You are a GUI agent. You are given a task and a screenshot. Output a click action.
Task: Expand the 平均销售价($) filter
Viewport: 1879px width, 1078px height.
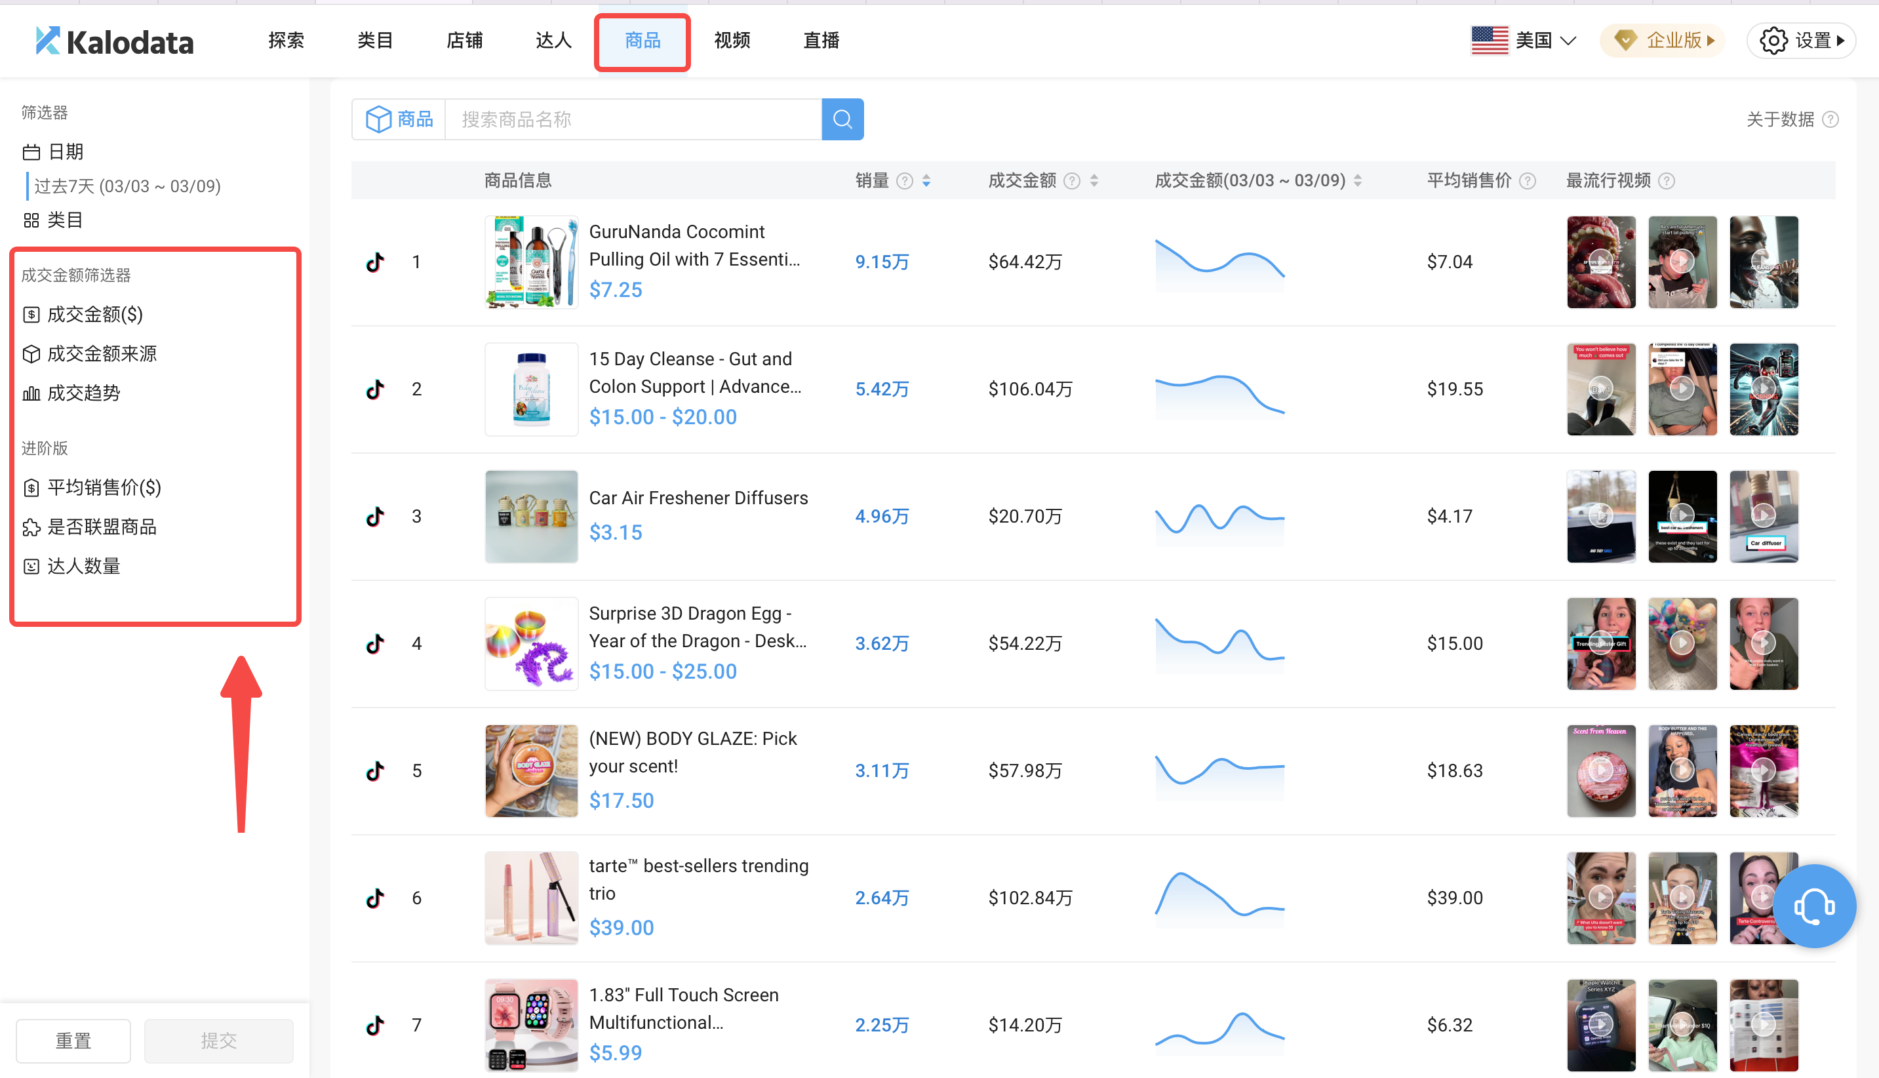(92, 487)
